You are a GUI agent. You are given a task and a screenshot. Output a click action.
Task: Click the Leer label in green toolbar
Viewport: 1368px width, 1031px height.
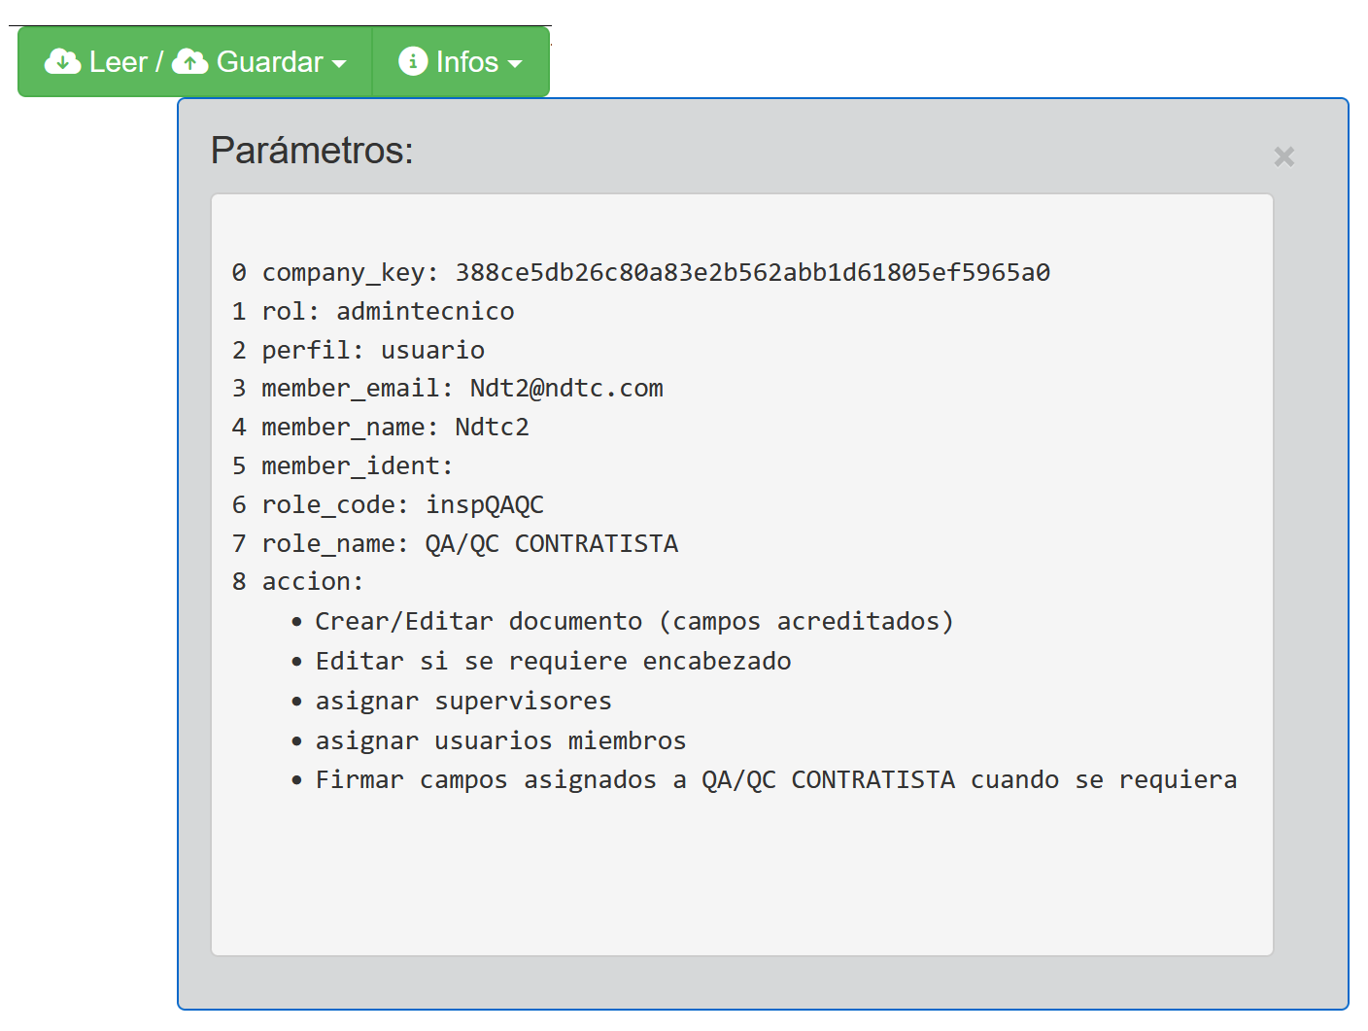click(x=118, y=62)
